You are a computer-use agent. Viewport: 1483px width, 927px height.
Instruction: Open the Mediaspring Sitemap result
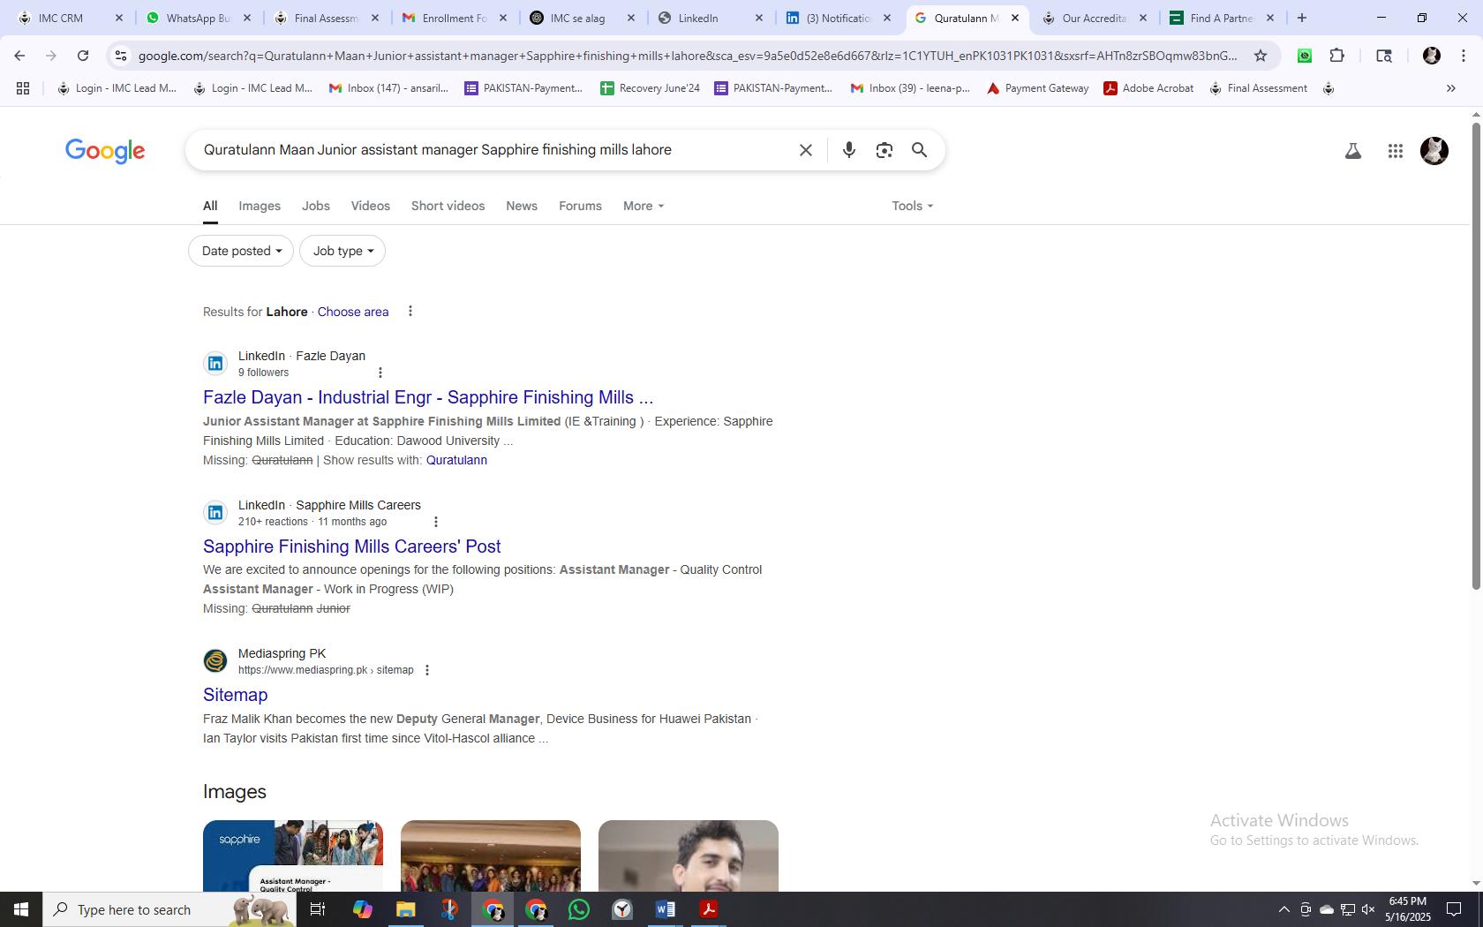(236, 695)
